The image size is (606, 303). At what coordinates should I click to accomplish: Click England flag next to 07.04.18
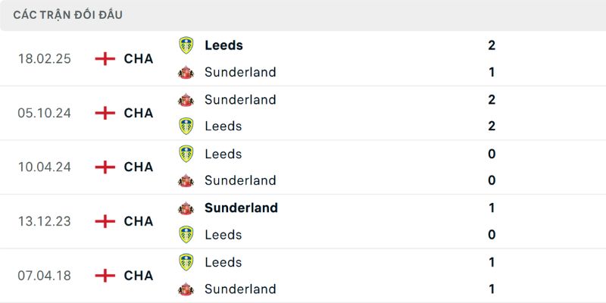[x=105, y=275]
